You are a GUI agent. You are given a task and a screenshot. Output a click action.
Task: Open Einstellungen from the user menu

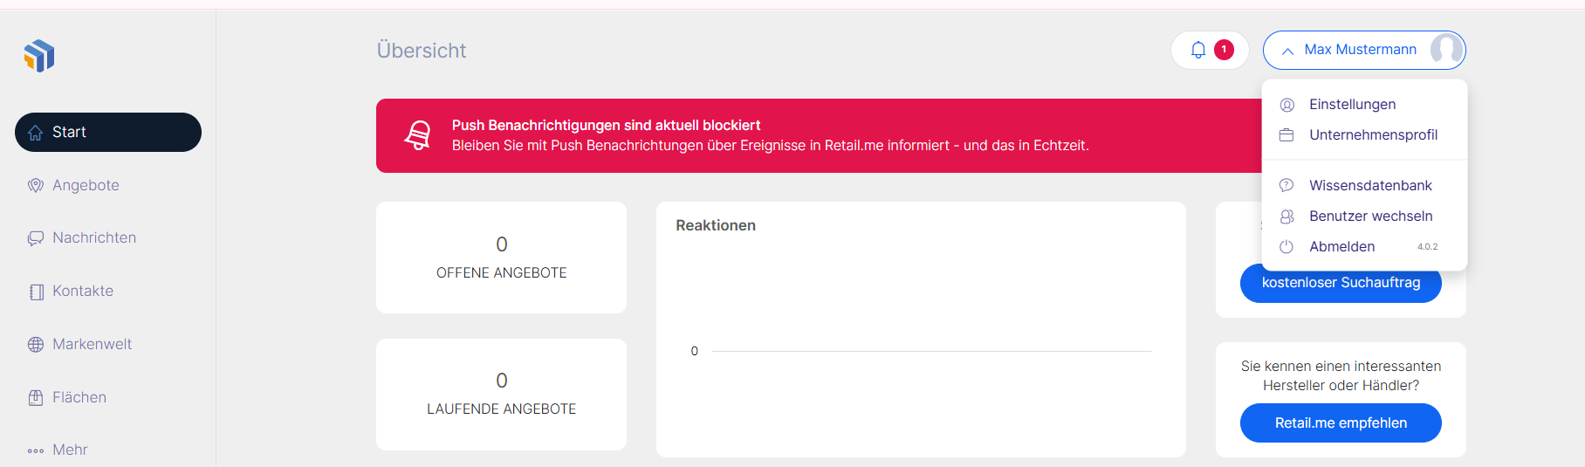tap(1352, 105)
